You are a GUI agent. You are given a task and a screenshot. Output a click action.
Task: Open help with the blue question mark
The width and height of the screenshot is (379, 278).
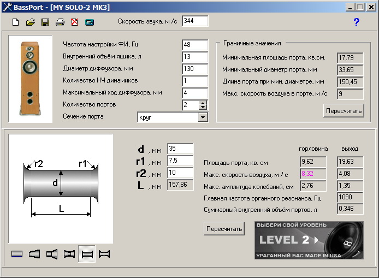[x=356, y=22]
